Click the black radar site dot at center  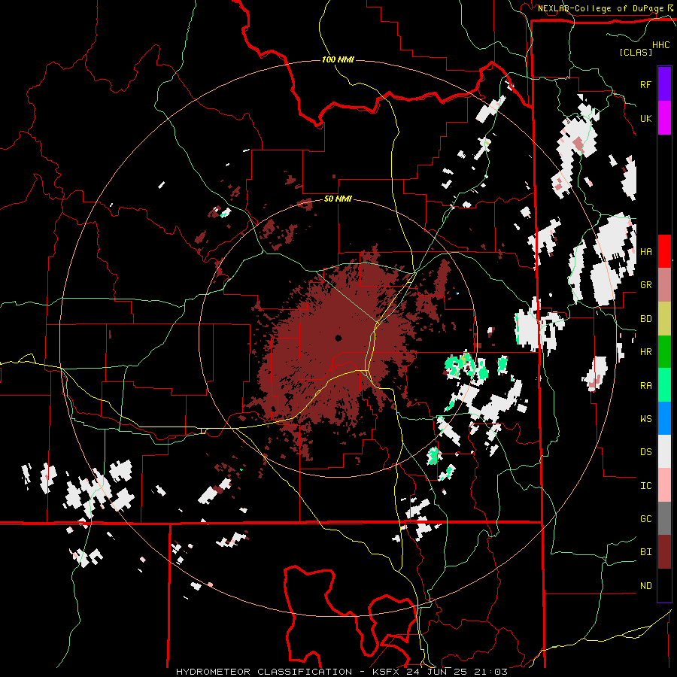pos(338,338)
